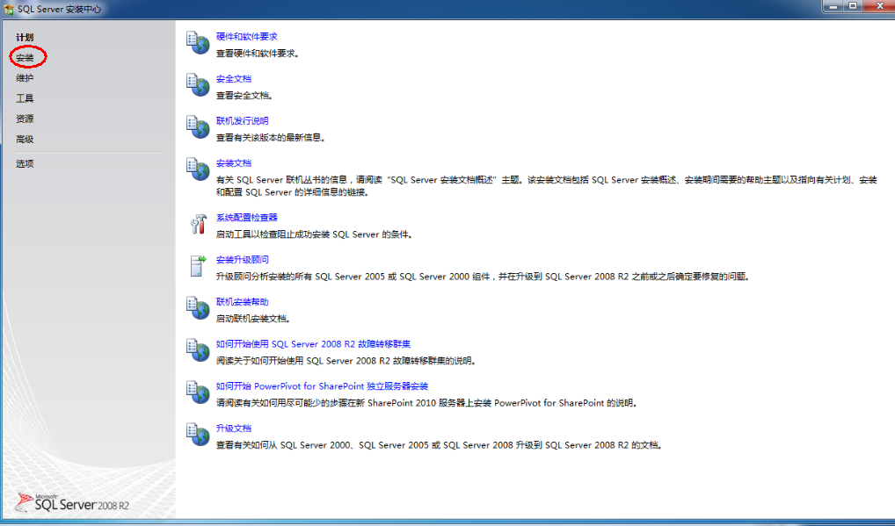The height and width of the screenshot is (526, 895).
Task: Click the globe icon beside 安装文档
Action: tap(198, 169)
